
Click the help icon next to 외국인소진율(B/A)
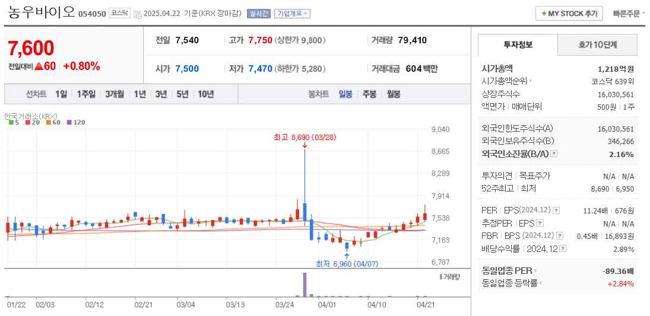(554, 154)
